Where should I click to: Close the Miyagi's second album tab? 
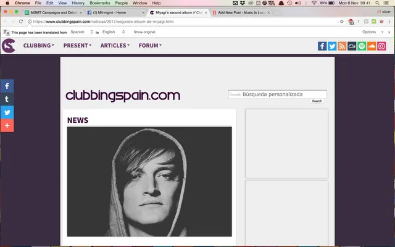coord(206,12)
